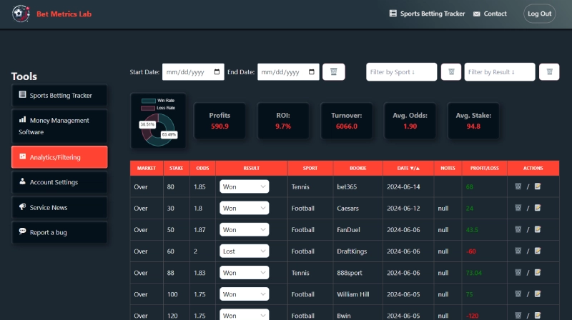This screenshot has height=320, width=572.
Task: Click the Log Out button
Action: [x=539, y=14]
